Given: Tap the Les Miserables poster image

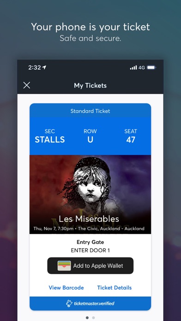Looking at the screenshot, I should 90,194.
